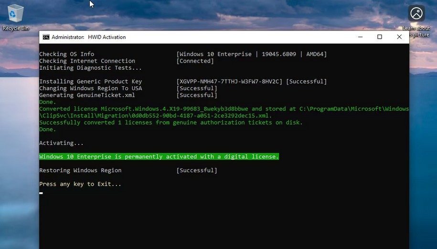Click 'Initiating Diagnostic Tests...' line
This screenshot has width=437, height=249.
(90, 68)
